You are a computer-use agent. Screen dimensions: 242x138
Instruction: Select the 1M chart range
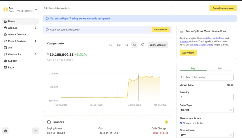[119, 45]
